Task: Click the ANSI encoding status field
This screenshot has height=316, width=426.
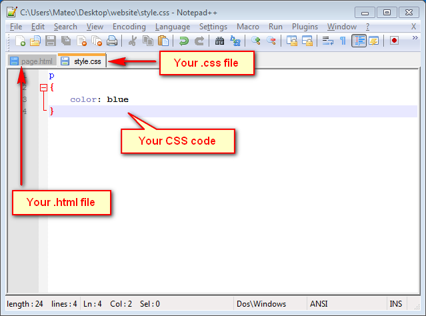Action: (x=319, y=304)
